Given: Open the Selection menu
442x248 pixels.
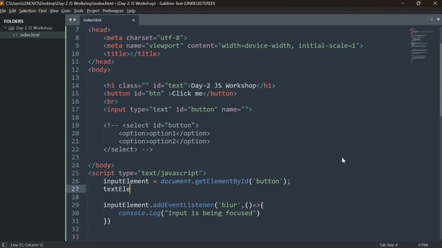Looking at the screenshot, I should [x=28, y=11].
